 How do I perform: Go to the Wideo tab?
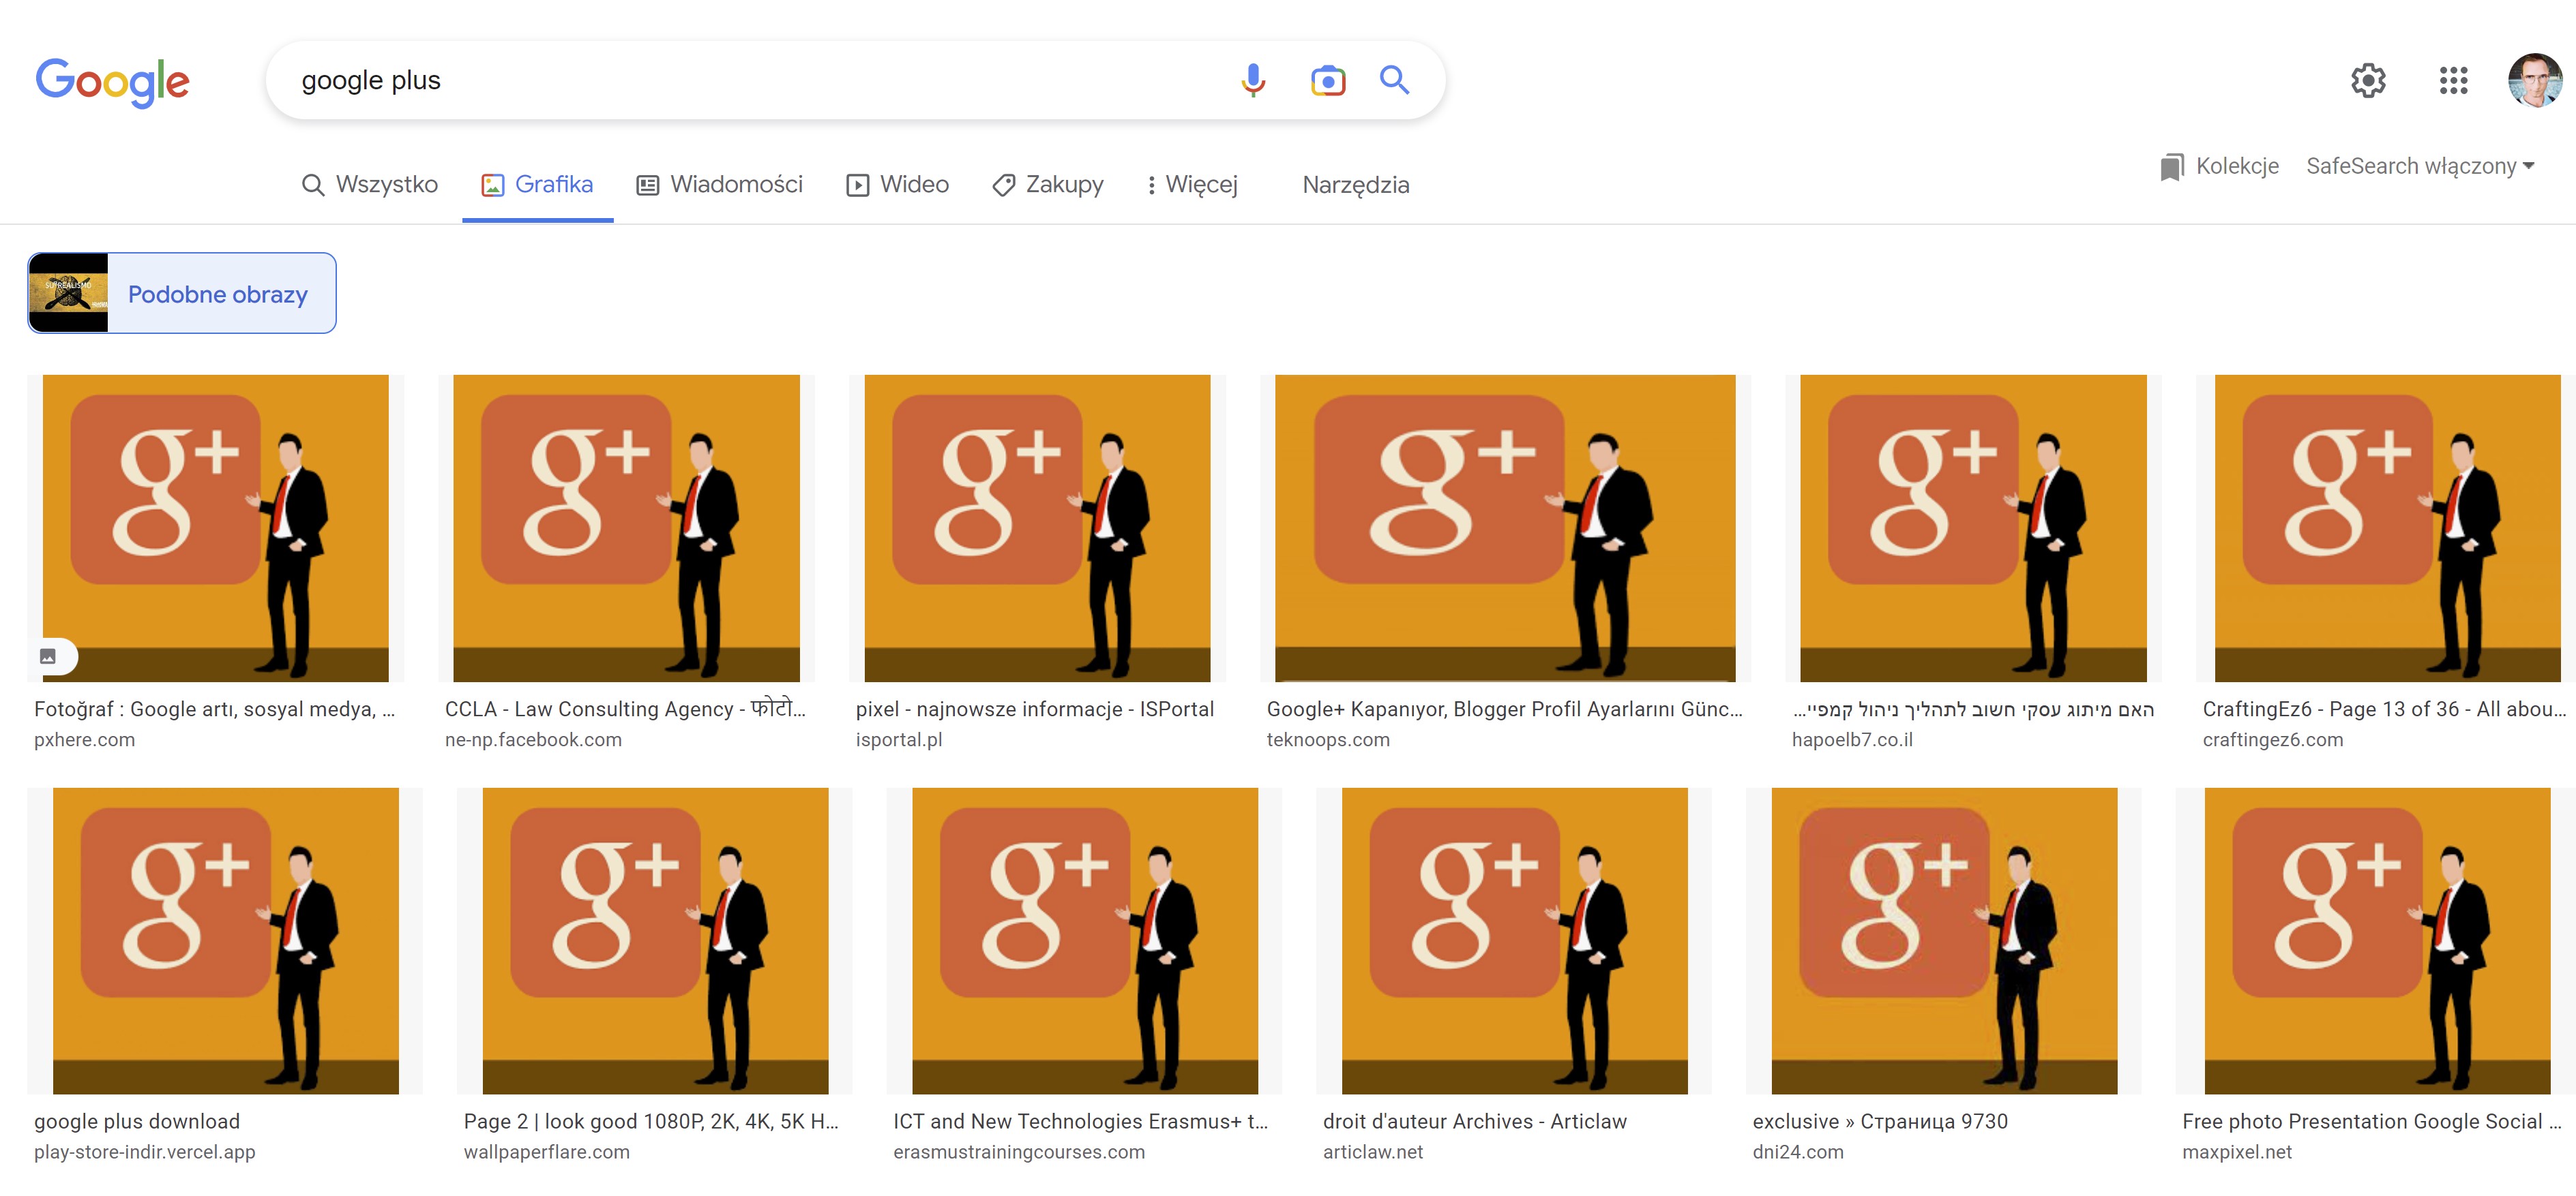point(897,185)
